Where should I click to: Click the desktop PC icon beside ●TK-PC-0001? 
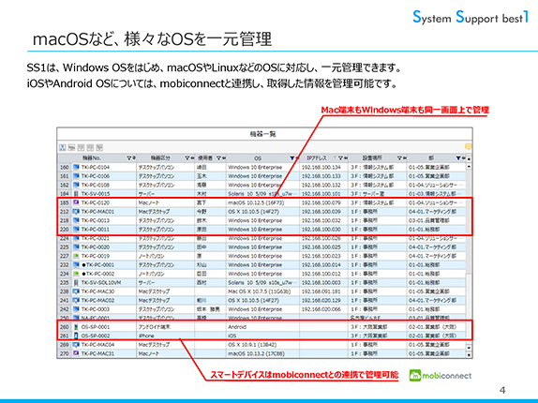pyautogui.click(x=76, y=265)
